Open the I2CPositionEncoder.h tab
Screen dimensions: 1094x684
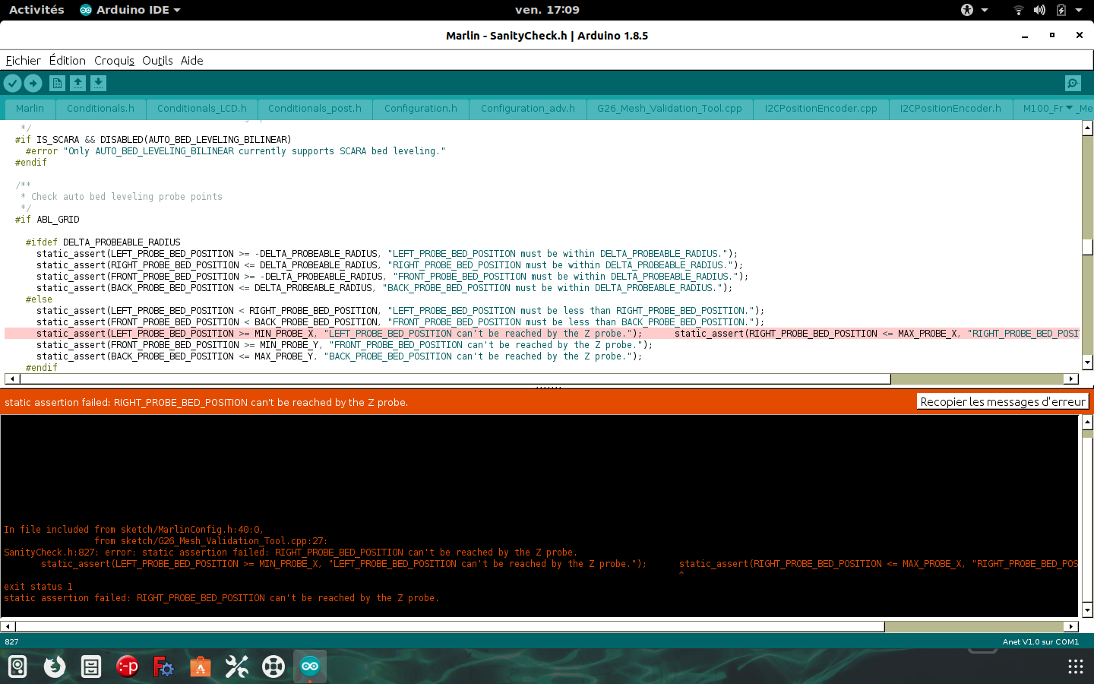(950, 109)
